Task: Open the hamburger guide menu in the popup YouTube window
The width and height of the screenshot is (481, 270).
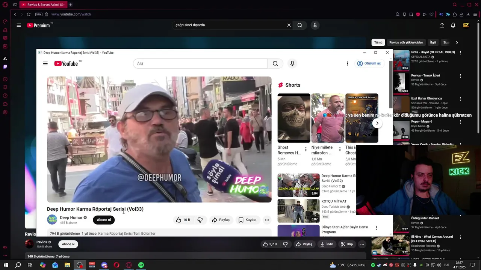Action: [x=45, y=63]
